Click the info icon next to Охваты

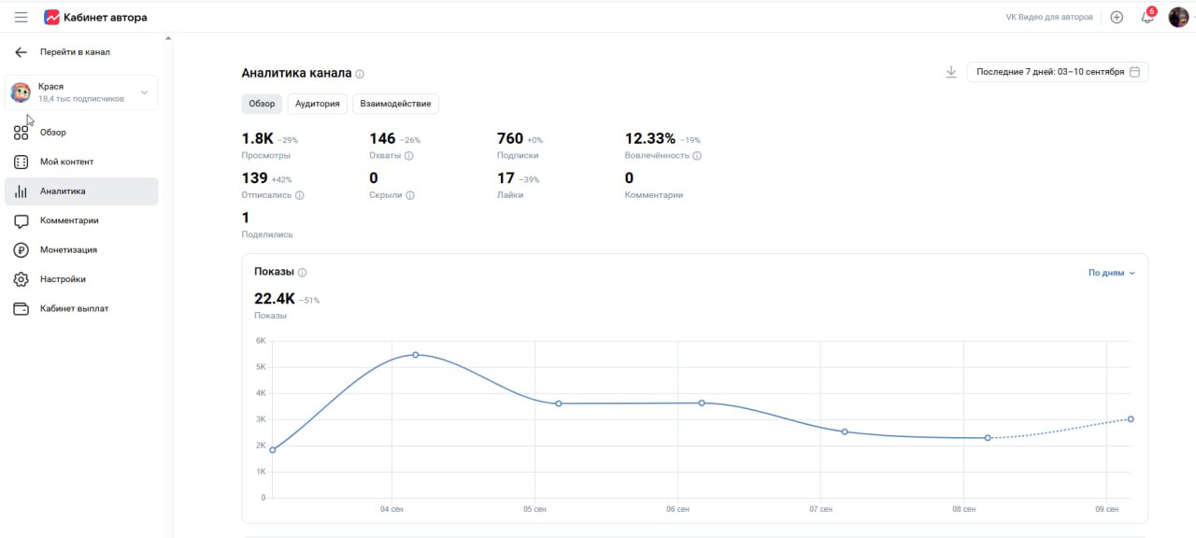tap(409, 156)
